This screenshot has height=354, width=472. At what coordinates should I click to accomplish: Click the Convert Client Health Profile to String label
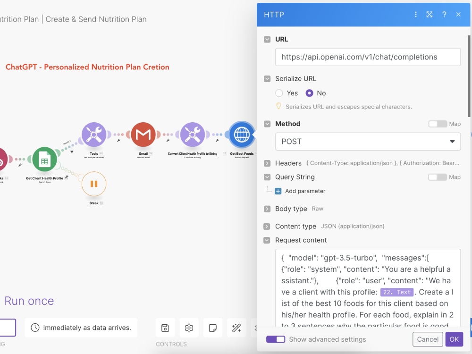coord(193,153)
